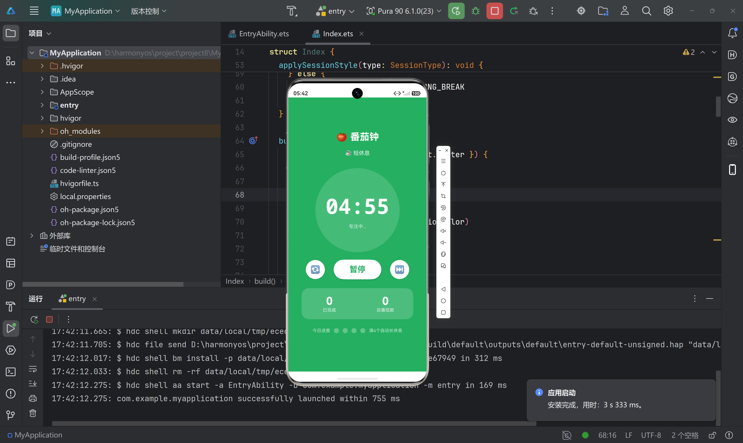Open the user account icon
The image size is (743, 443).
coord(625,11)
